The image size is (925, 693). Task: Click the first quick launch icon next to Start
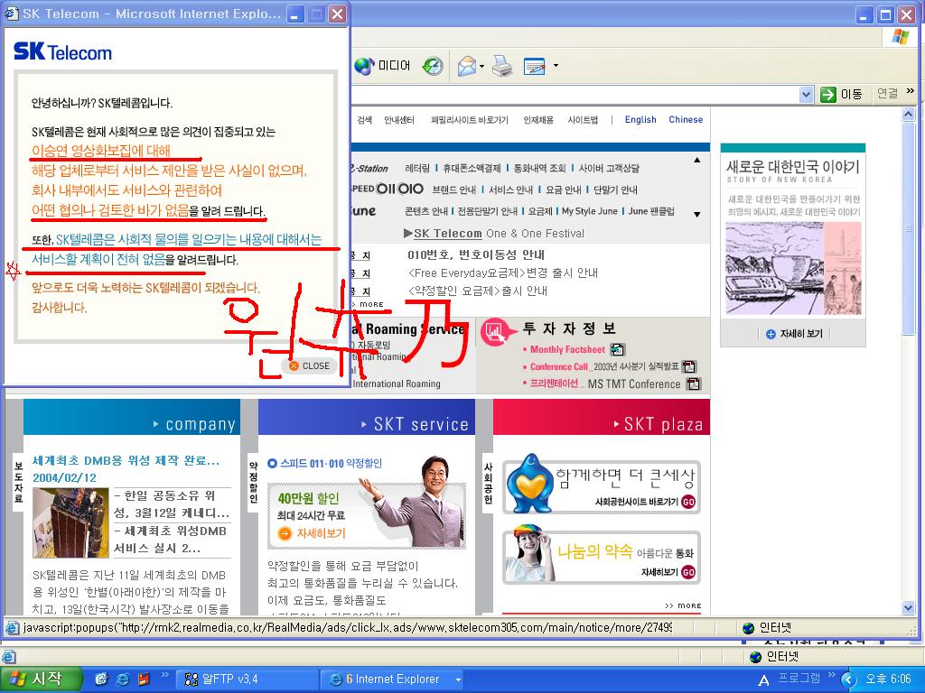(x=101, y=679)
